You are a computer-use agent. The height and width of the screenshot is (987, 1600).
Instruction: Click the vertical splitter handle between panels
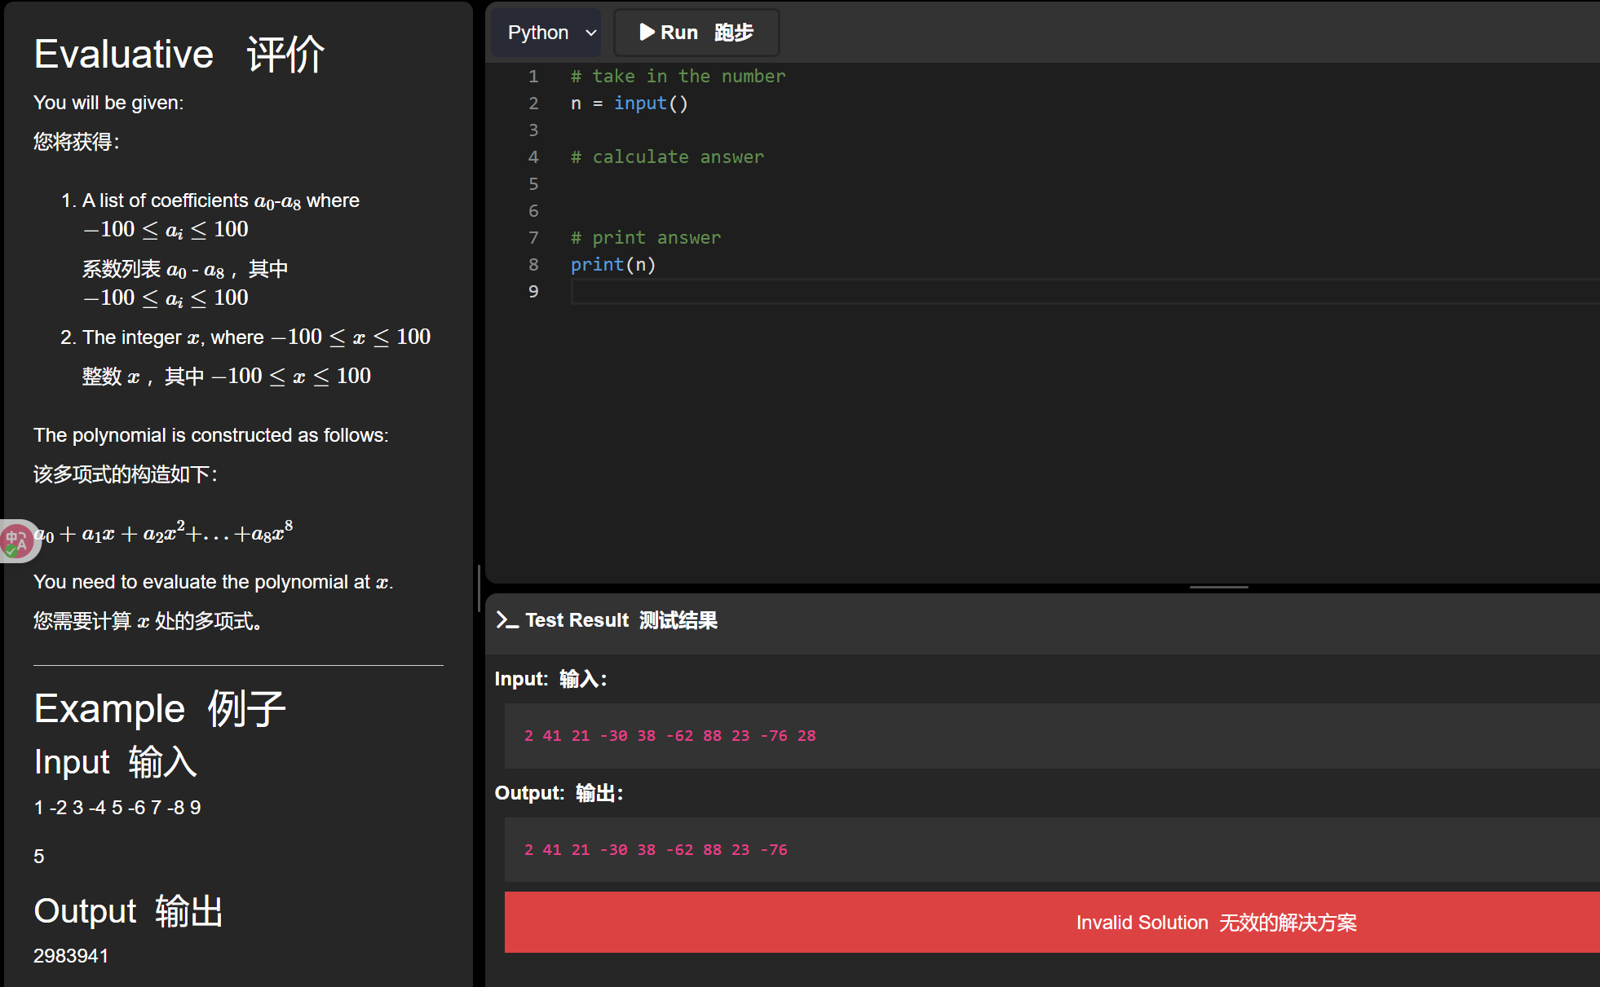(x=479, y=587)
